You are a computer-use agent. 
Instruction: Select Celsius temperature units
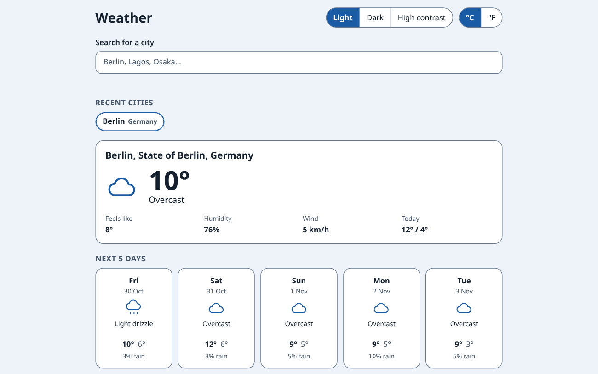[470, 17]
